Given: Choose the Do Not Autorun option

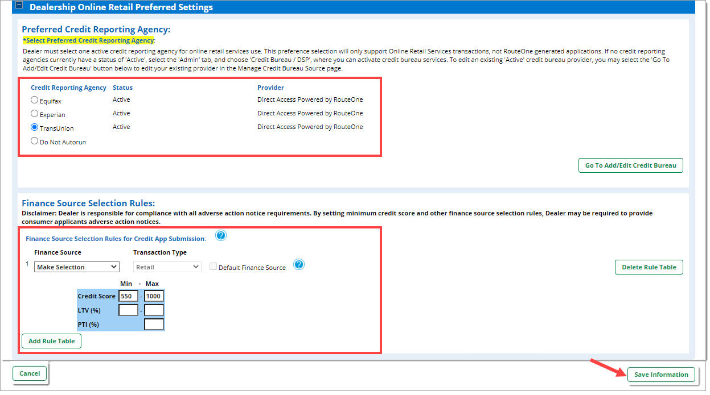Looking at the screenshot, I should pos(35,141).
